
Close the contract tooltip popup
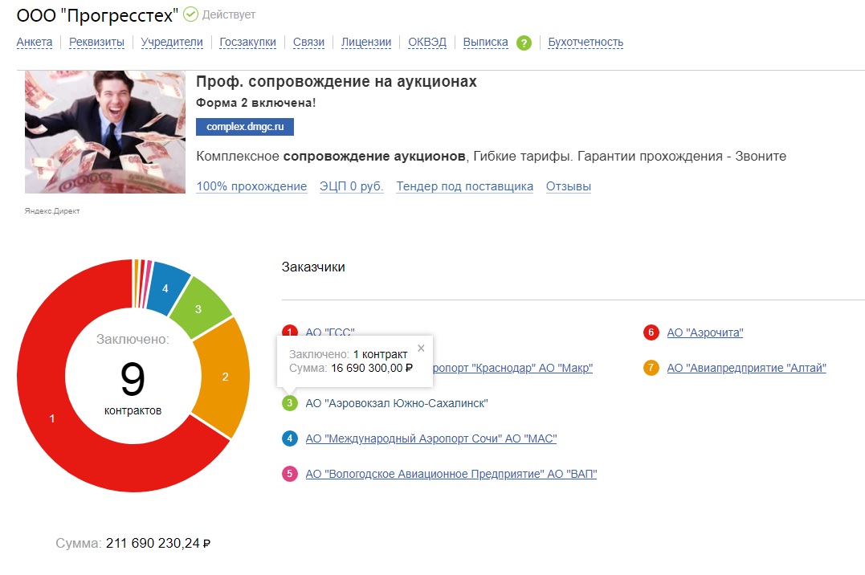pyautogui.click(x=421, y=349)
